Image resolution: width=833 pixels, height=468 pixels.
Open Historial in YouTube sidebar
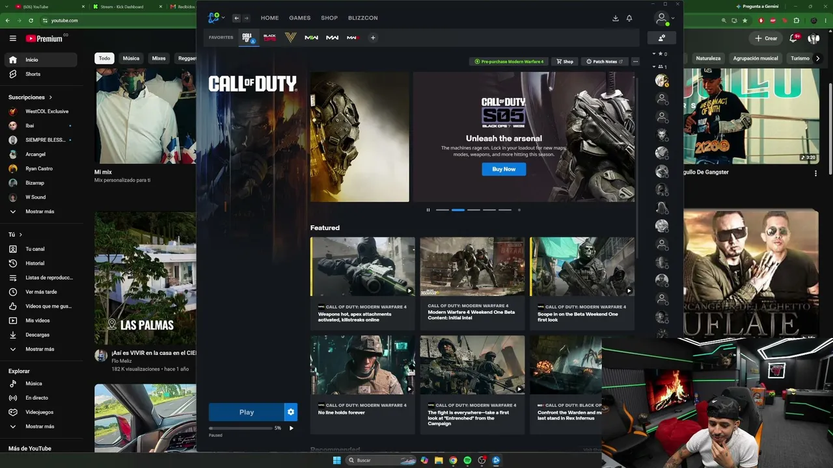pos(40,263)
